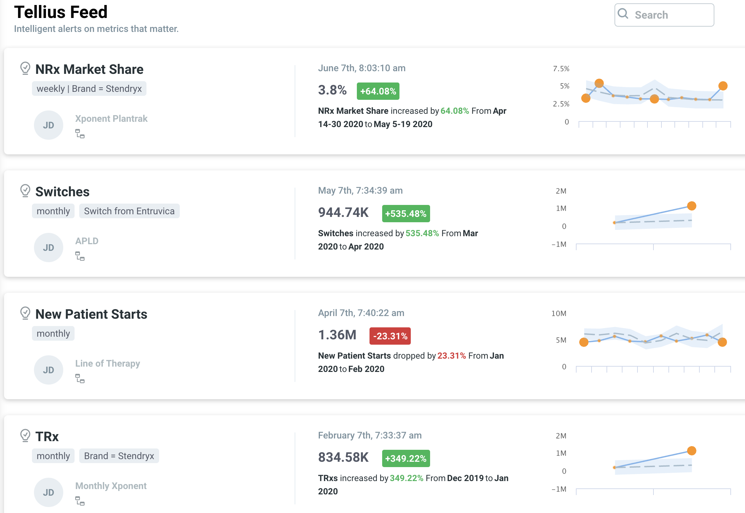The height and width of the screenshot is (513, 745).
Task: Click the +64.08% change badge
Action: (x=378, y=91)
